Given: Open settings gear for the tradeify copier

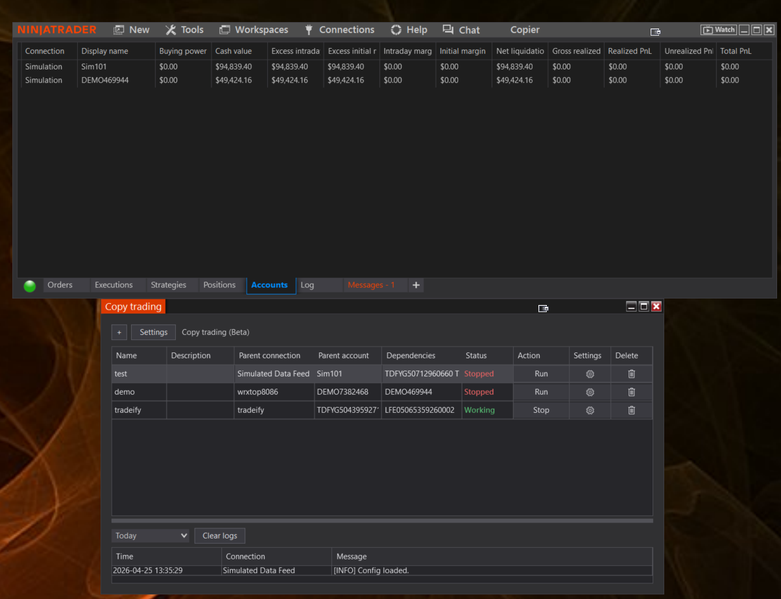Looking at the screenshot, I should tap(590, 410).
